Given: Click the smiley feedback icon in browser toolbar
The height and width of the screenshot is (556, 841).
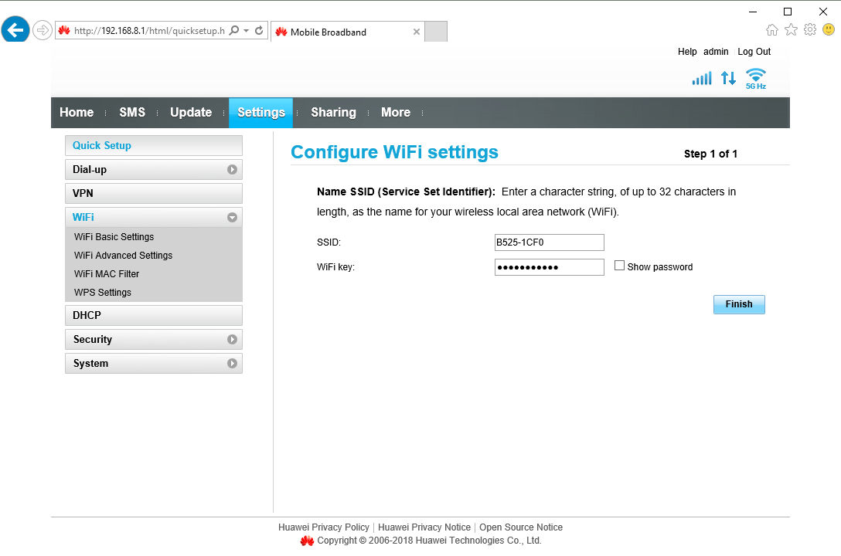Looking at the screenshot, I should (828, 29).
